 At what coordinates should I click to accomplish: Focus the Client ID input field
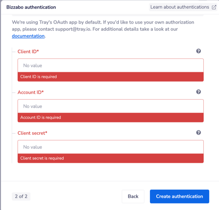coord(111,66)
